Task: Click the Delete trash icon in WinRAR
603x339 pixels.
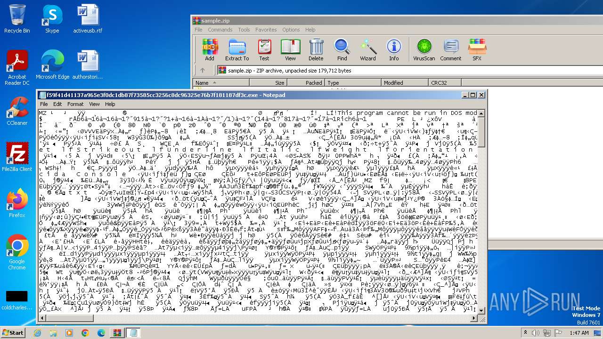Action: click(316, 50)
